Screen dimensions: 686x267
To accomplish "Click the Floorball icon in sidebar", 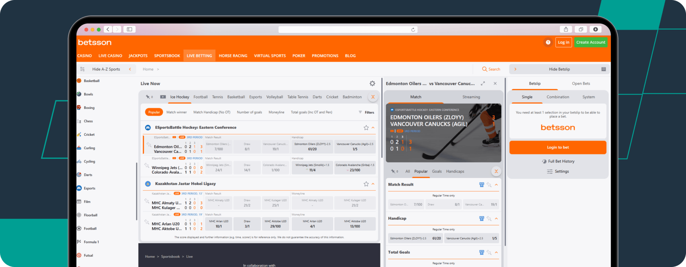I will coord(79,215).
